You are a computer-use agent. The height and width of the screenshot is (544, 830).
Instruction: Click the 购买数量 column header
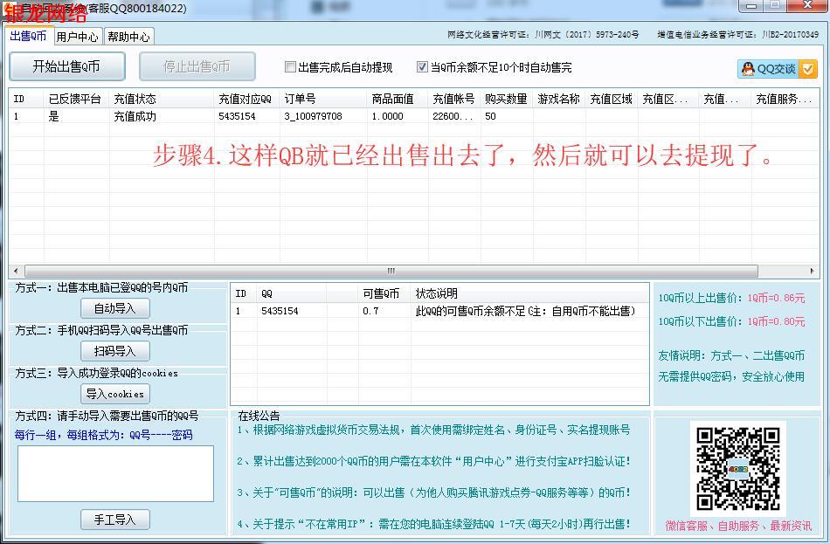[506, 99]
